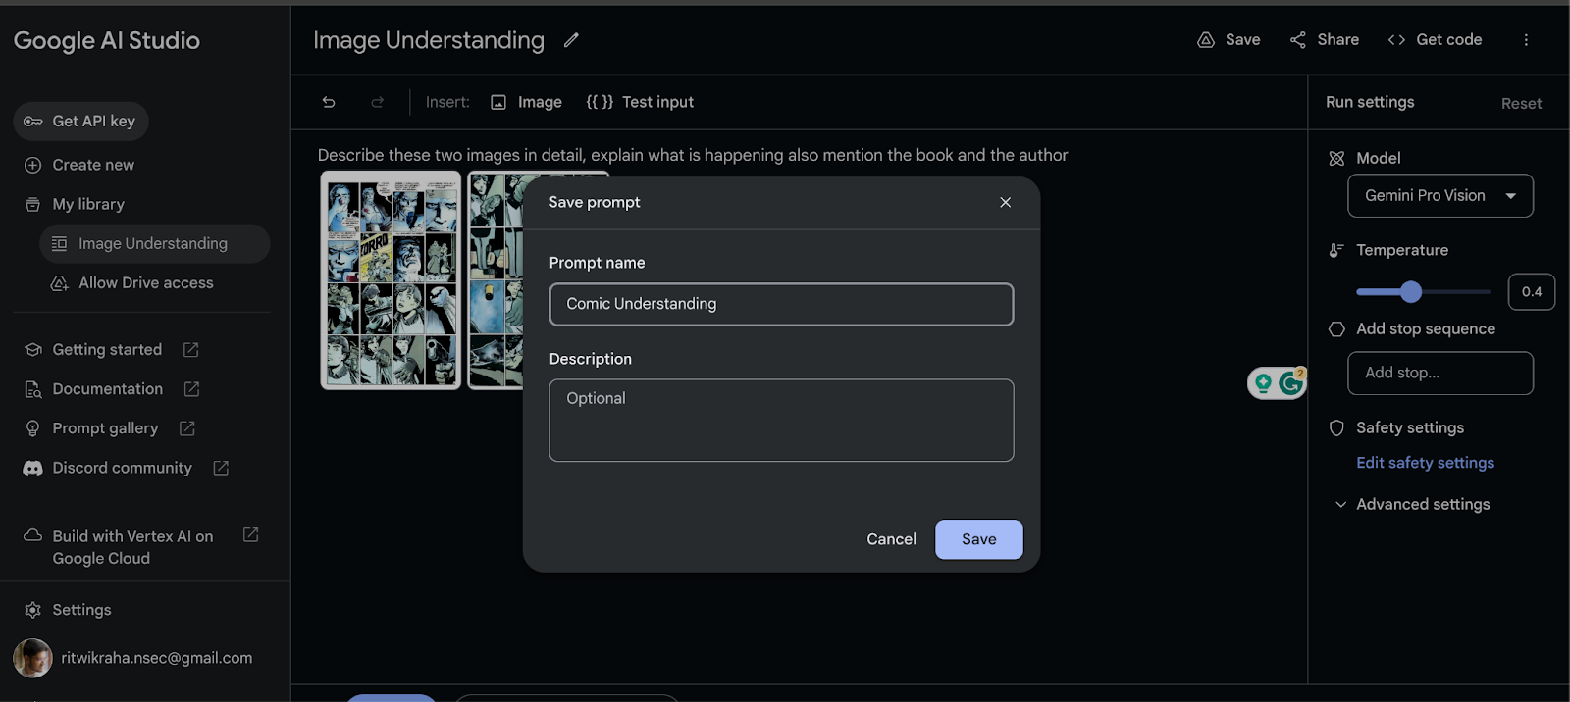Click the Settings gear icon
1570x702 pixels.
coord(32,610)
